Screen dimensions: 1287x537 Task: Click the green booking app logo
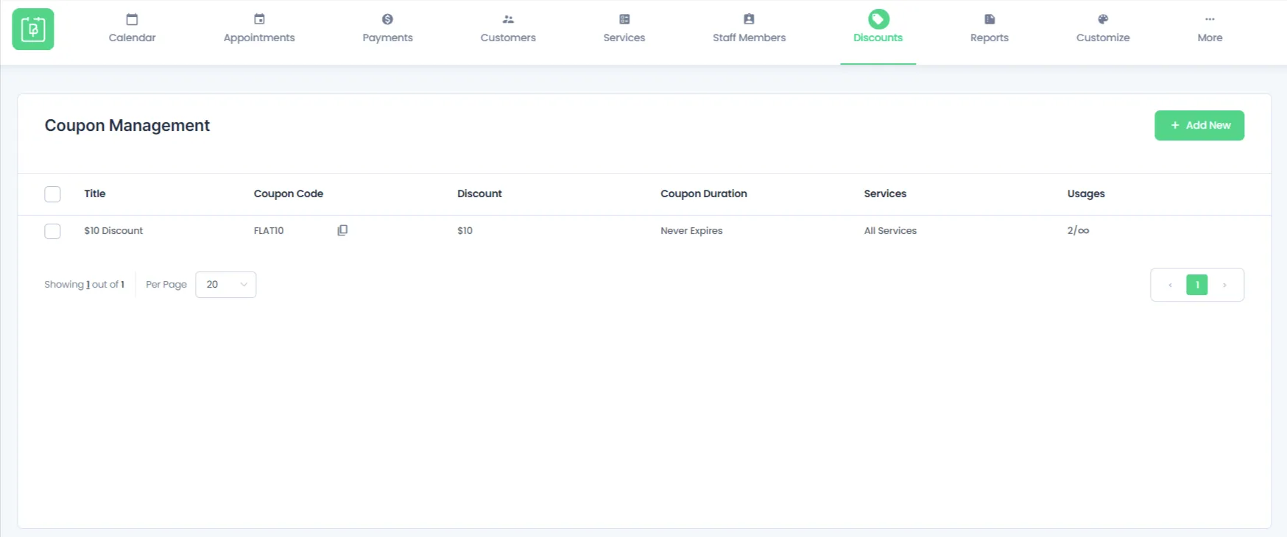pos(33,29)
